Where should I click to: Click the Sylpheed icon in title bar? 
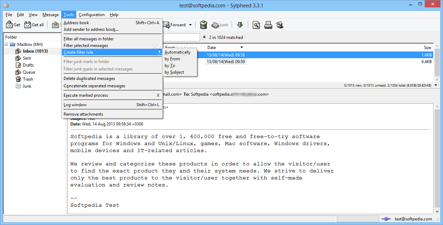6,5
